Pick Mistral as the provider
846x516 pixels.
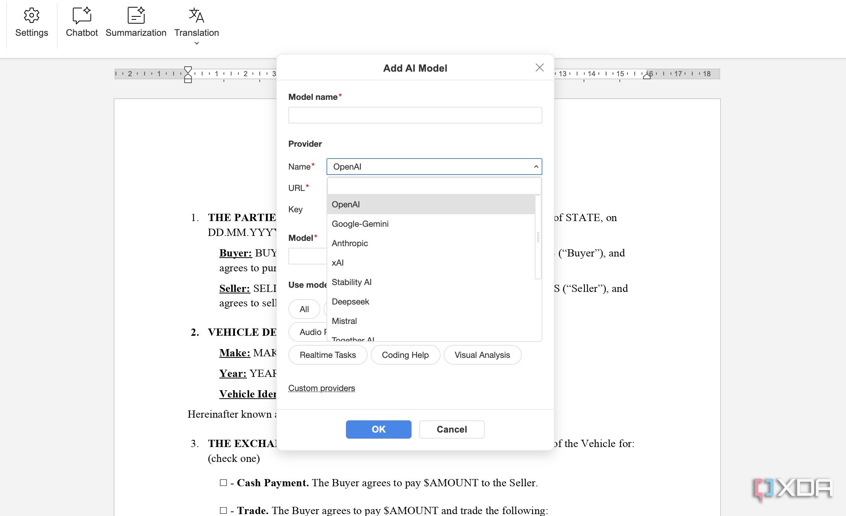click(x=431, y=321)
